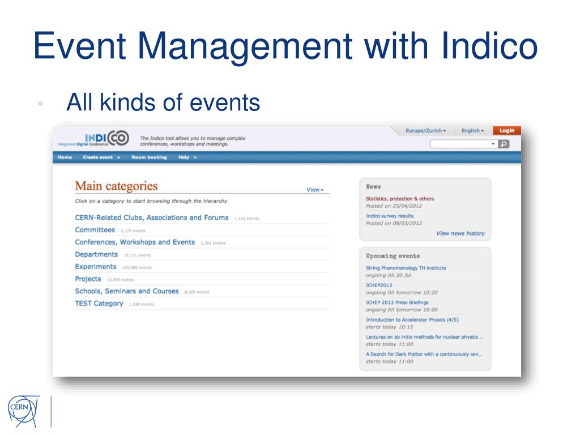Expand the search box dropdown arrow
The width and height of the screenshot is (580, 435).
pos(493,144)
